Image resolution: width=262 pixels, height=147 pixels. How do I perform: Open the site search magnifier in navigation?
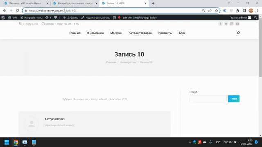coord(238,33)
